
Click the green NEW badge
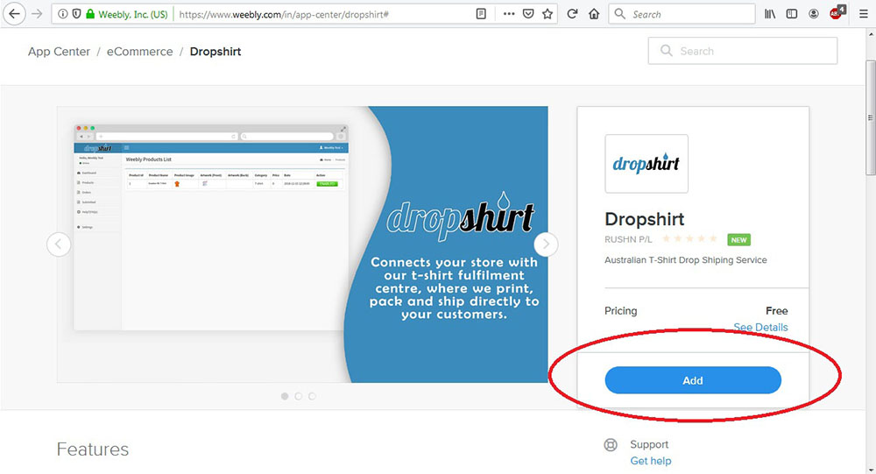pos(738,240)
